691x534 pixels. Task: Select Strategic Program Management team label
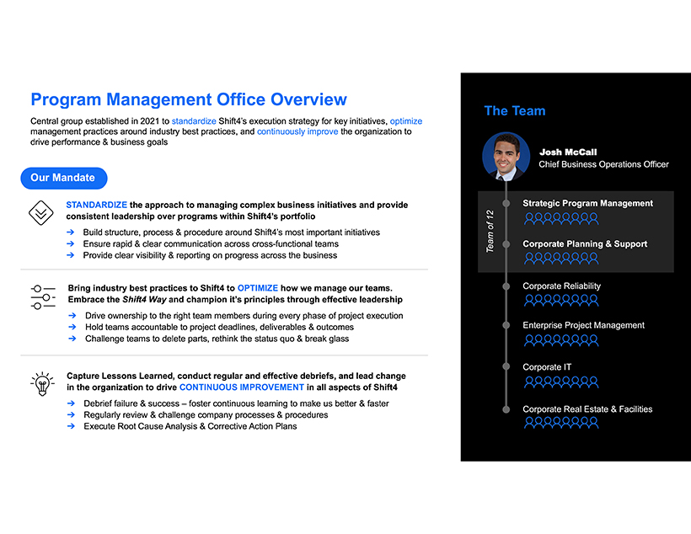pos(588,203)
